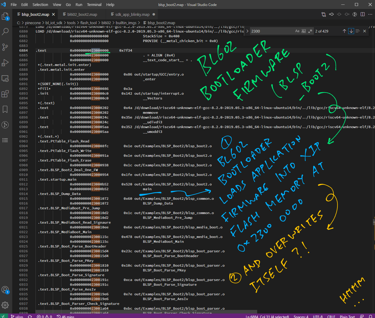The width and height of the screenshot is (375, 318).
Task: Open More Actions ellipsis in editor toolbar
Action: click(x=370, y=14)
